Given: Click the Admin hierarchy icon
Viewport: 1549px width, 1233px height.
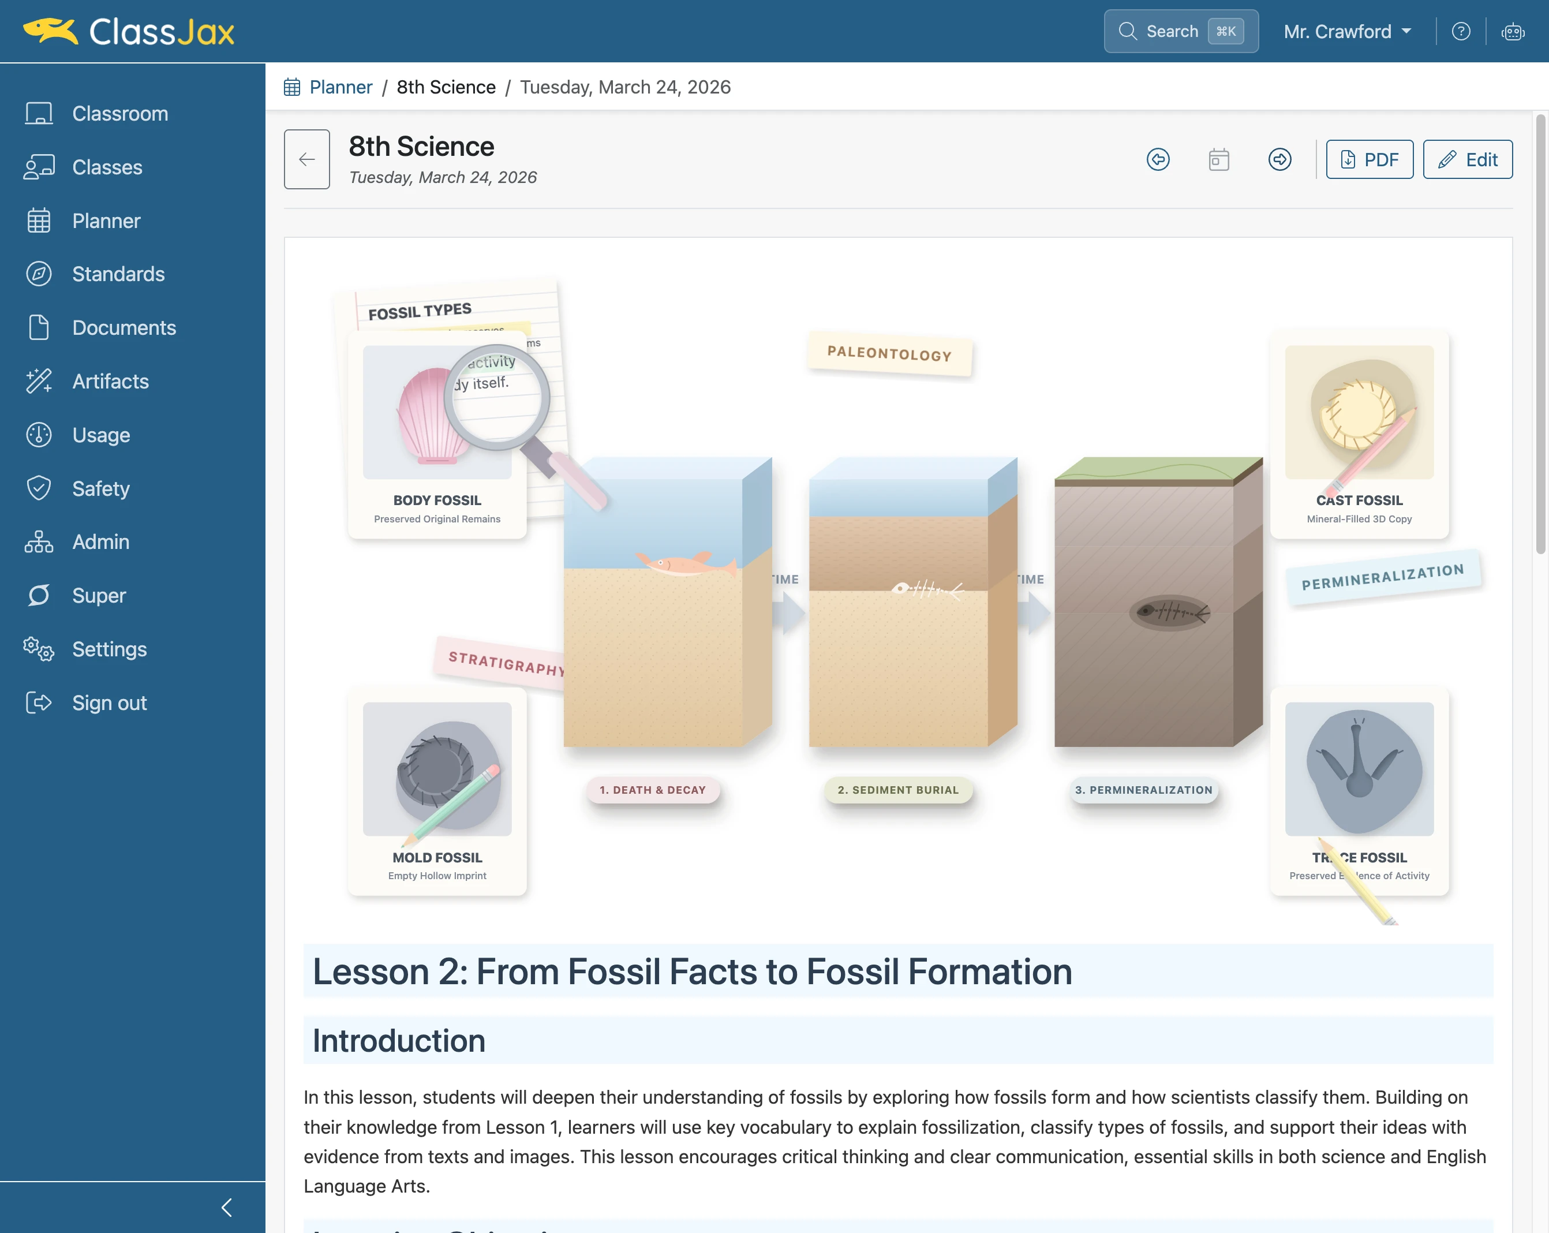Looking at the screenshot, I should click(39, 542).
